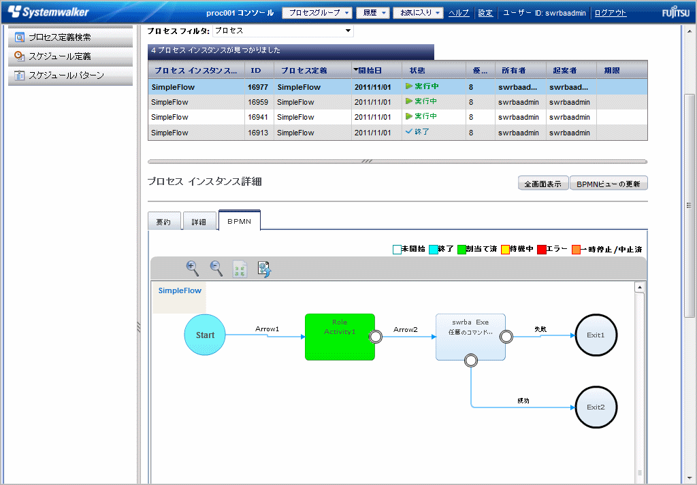
Task: Select the Exit1 end node
Action: pyautogui.click(x=596, y=335)
